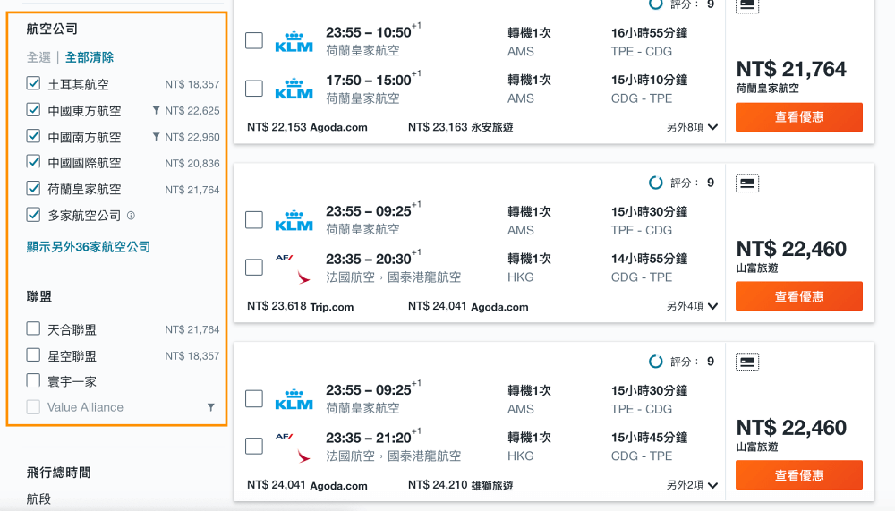Screen dimensions: 895x511
Task: Expand 另外2項 more price options
Action: 692,485
